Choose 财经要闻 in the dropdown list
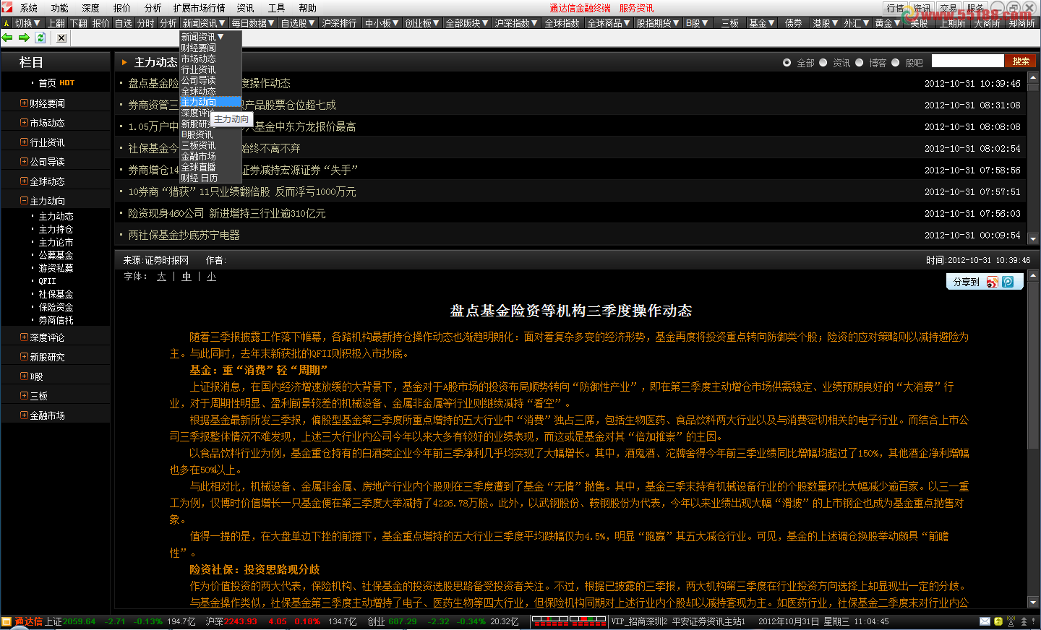 210,48
